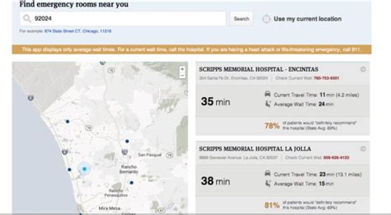
Task: Click the map dot below Rancho Bernardo
Action: click(131, 183)
